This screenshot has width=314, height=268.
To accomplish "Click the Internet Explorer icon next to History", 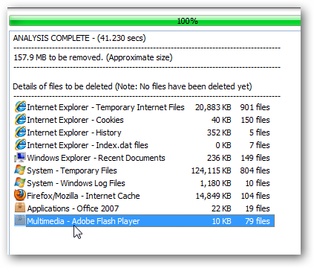I will click(20, 133).
